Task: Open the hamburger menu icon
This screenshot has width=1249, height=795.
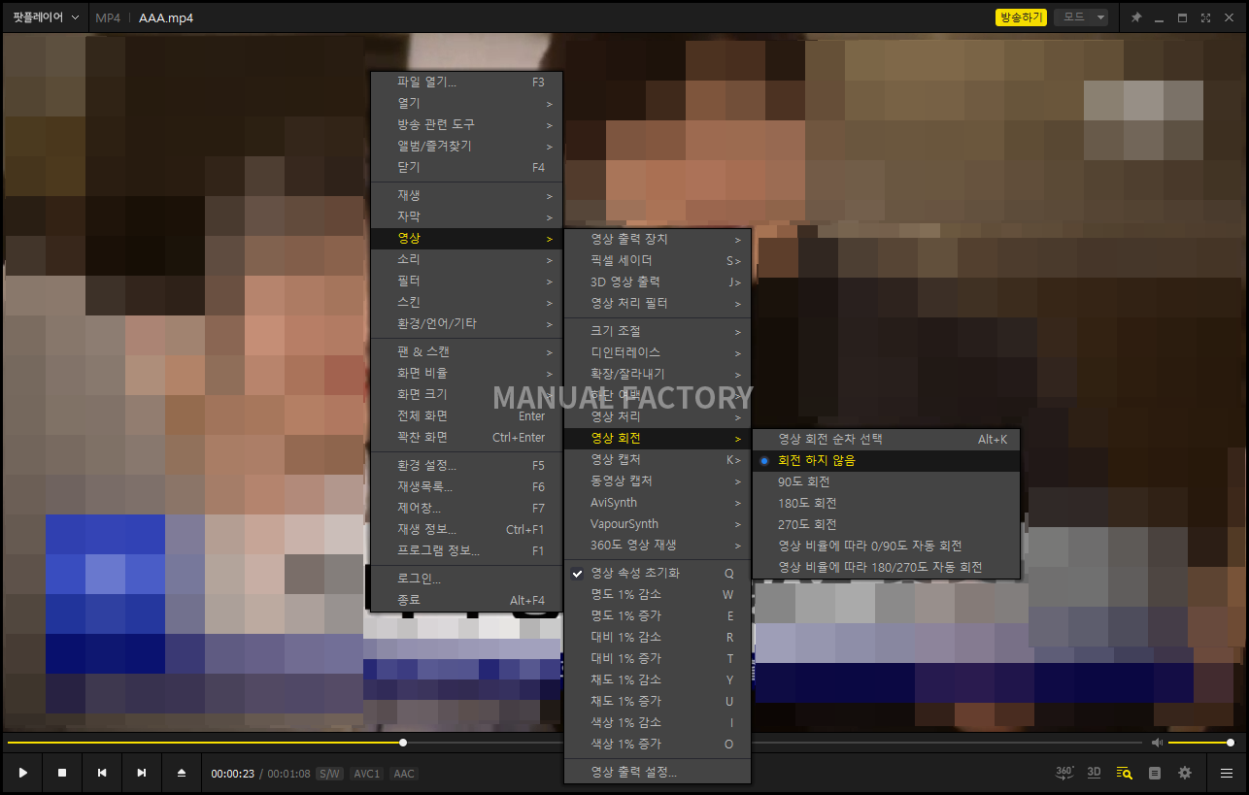Action: click(x=1228, y=773)
